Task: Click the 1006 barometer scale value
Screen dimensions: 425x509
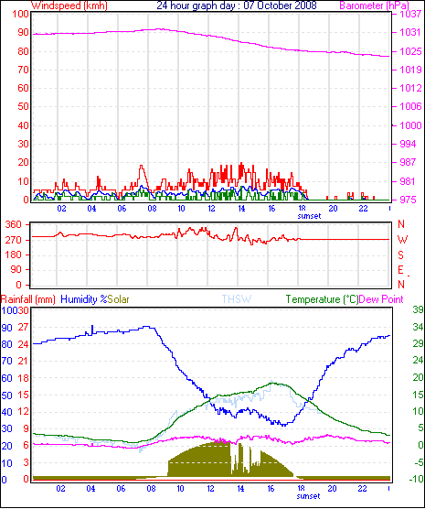Action: (x=410, y=106)
